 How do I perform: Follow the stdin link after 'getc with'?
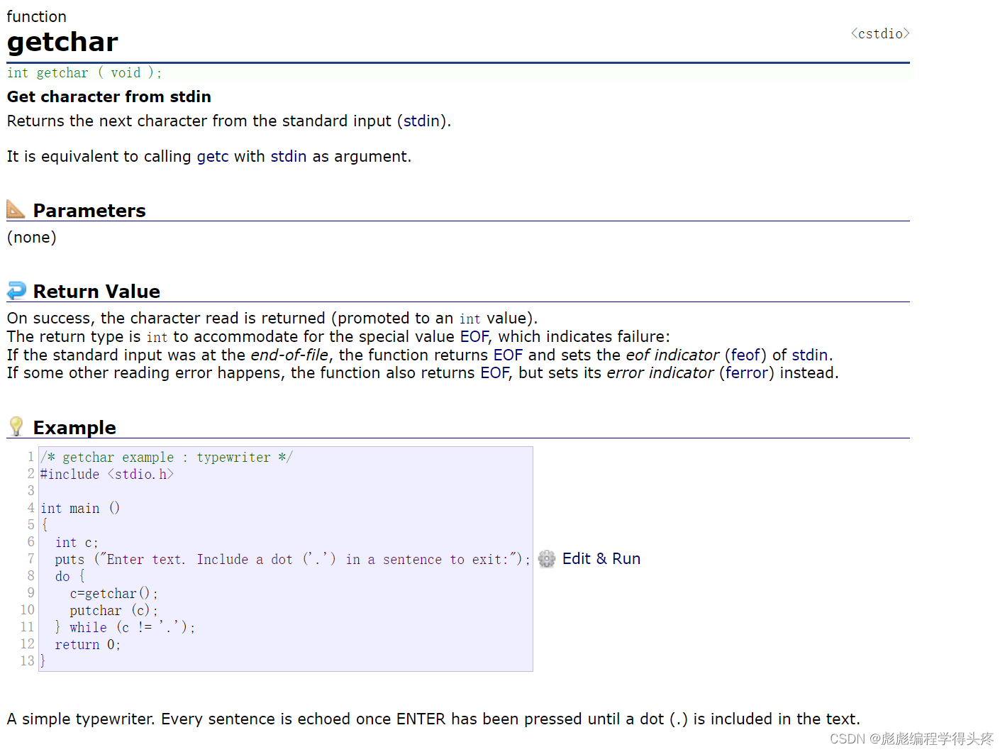(289, 157)
